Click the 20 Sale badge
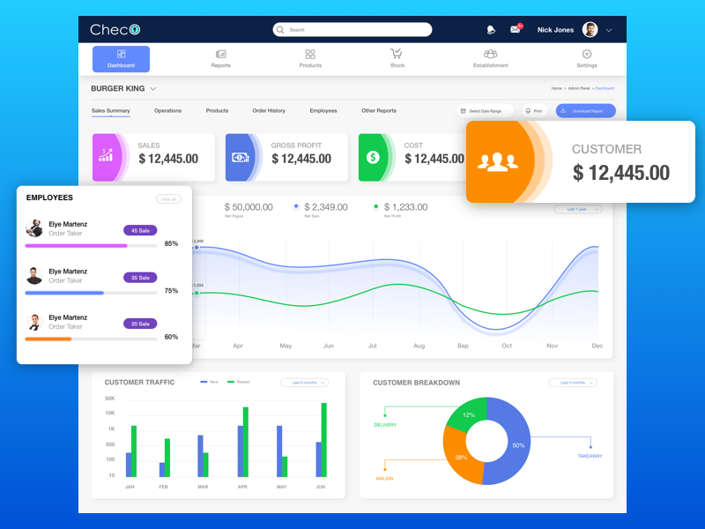Image resolution: width=705 pixels, height=529 pixels. [x=140, y=324]
